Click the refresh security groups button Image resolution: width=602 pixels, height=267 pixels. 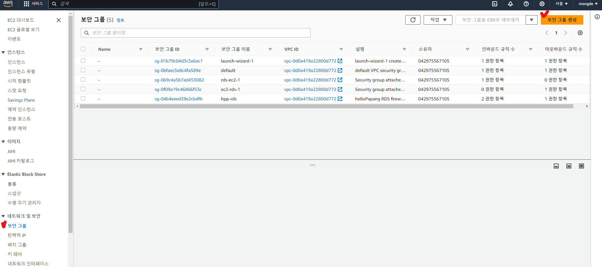click(x=413, y=20)
